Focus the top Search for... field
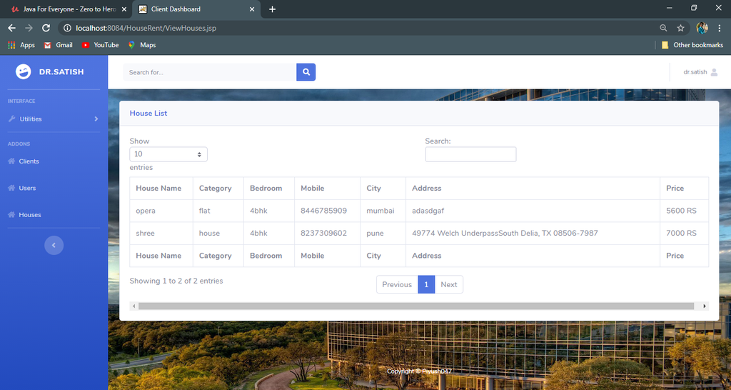This screenshot has width=731, height=390. click(x=210, y=72)
